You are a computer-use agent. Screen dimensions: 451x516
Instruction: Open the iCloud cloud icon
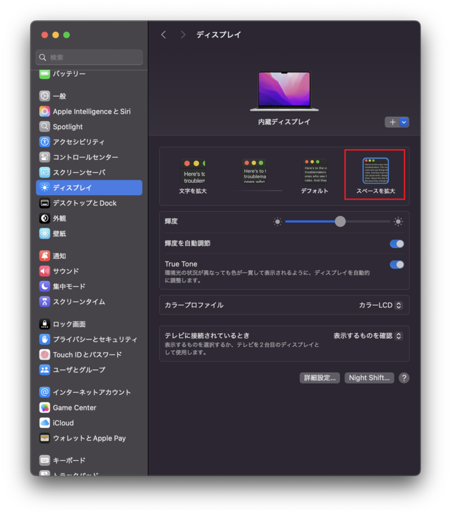click(x=45, y=422)
